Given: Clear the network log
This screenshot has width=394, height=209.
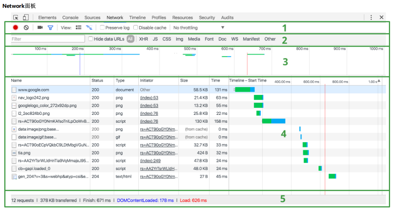Looking at the screenshot, I should [x=26, y=28].
